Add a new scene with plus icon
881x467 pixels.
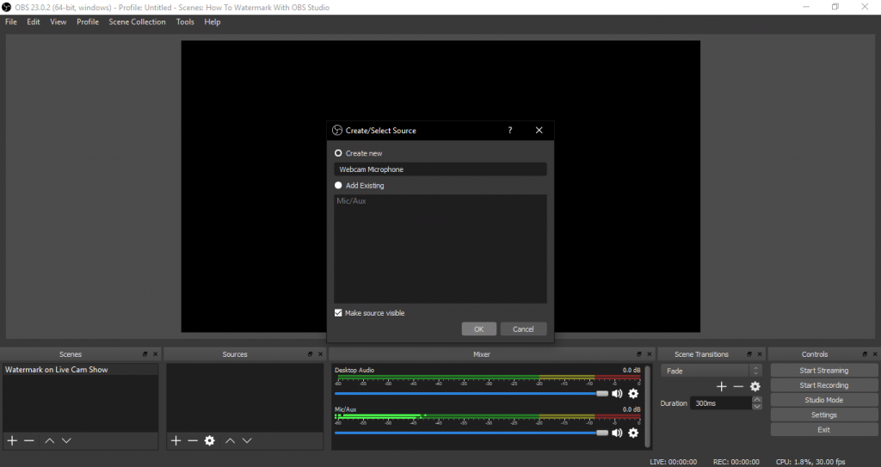tap(12, 441)
